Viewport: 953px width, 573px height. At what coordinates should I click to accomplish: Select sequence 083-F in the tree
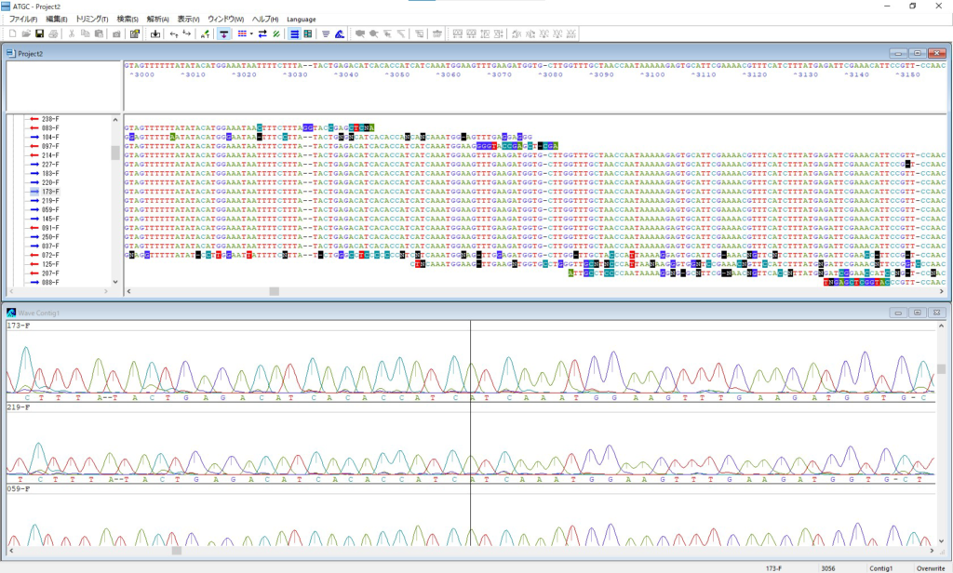(50, 128)
